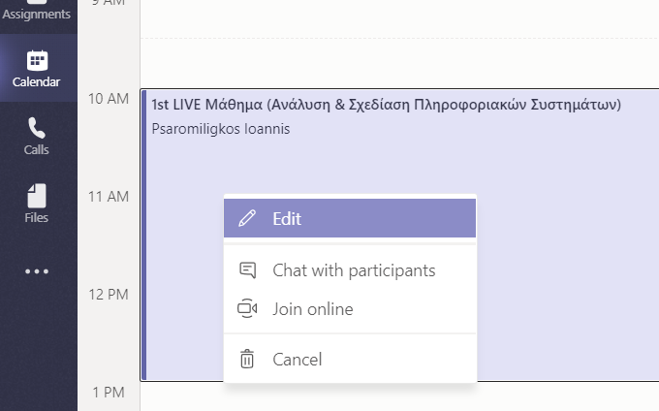Select Edit from the context menu
This screenshot has width=659, height=411.
[350, 218]
